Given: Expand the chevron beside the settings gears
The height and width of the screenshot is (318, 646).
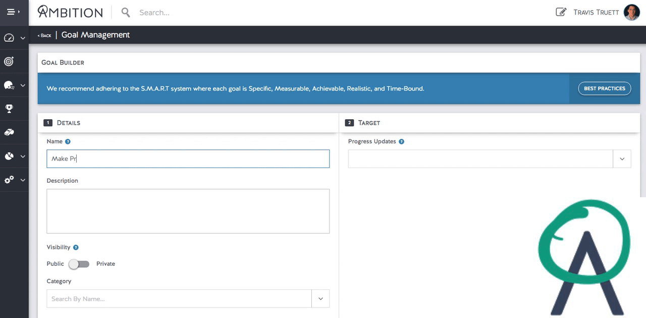Looking at the screenshot, I should (23, 180).
